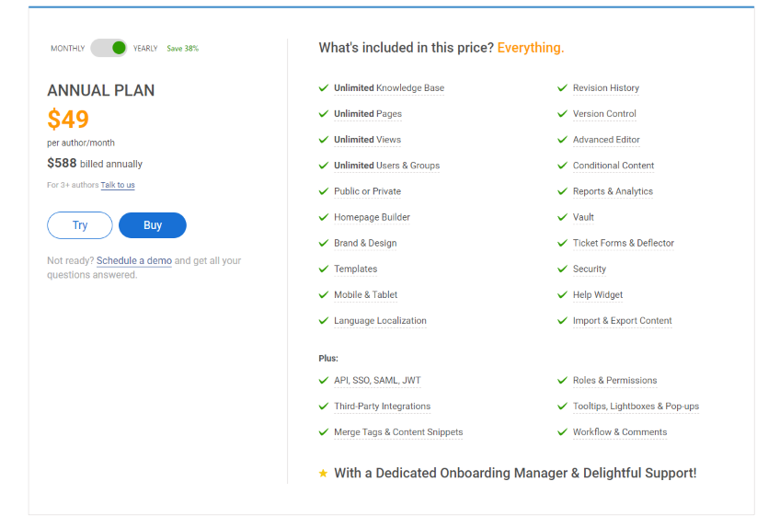Open Ticket Forms & Deflector details
This screenshot has height=527, width=780.
point(623,243)
